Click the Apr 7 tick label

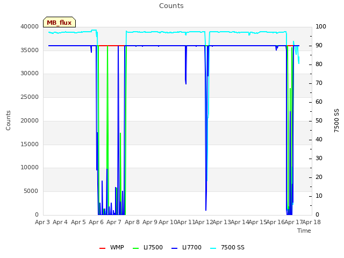[114, 222]
